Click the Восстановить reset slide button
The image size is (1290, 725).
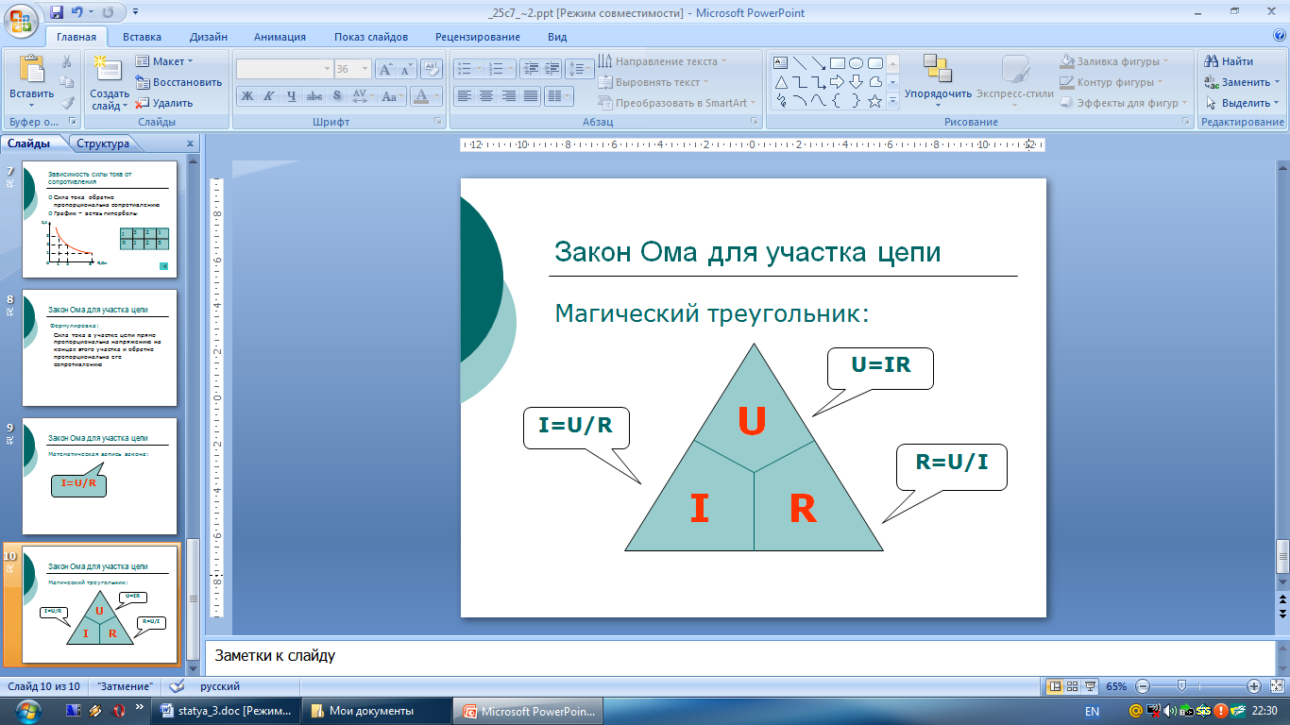tap(180, 82)
